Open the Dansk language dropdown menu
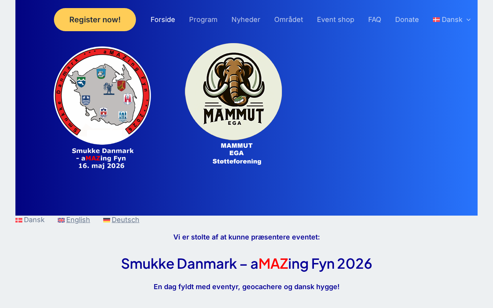 452,20
